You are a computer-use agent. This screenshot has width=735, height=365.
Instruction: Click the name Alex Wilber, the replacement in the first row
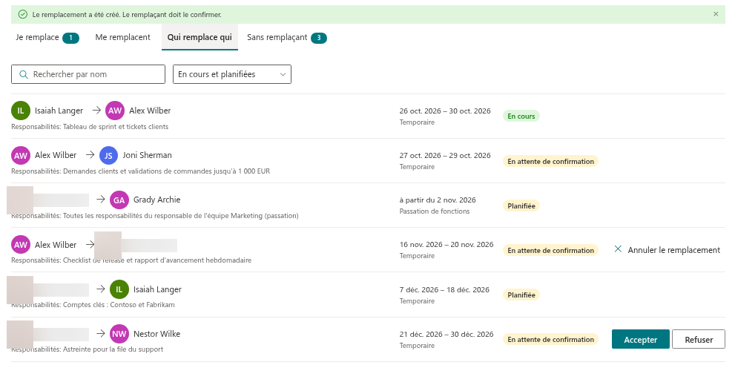coord(150,111)
